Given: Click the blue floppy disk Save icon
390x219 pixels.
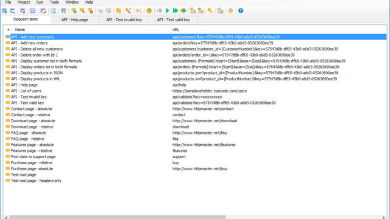Looking at the screenshot, I should tap(32, 11).
